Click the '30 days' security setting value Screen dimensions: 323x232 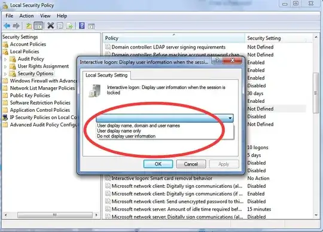(255, 93)
